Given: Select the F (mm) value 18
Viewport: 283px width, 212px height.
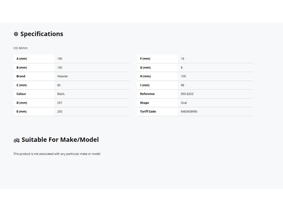Looking at the screenshot, I should [x=183, y=59].
